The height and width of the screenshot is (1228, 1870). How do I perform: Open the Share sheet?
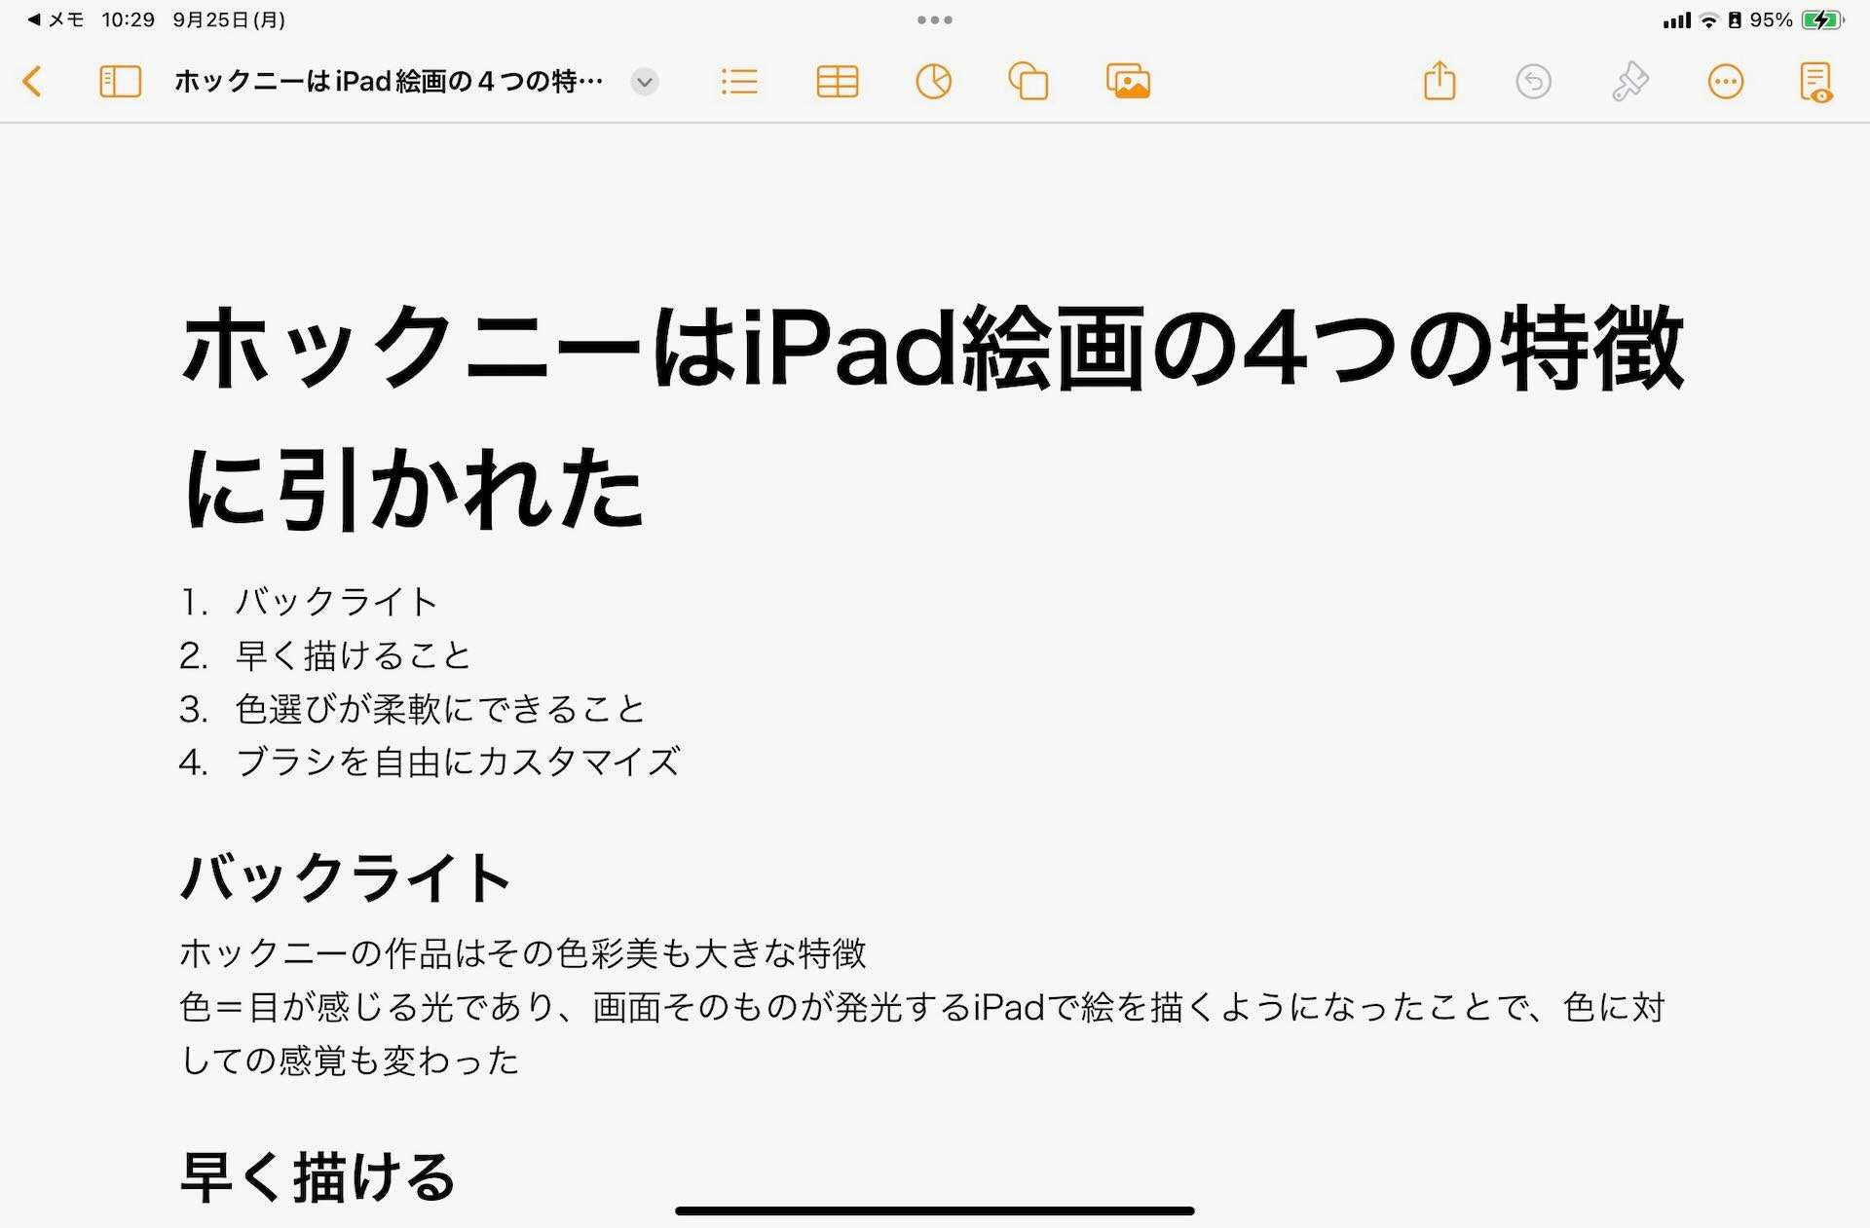(1439, 82)
